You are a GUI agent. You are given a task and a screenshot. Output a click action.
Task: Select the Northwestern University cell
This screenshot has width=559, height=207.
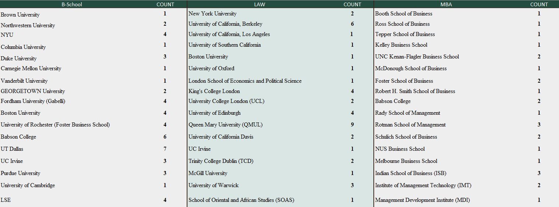(x=28, y=25)
